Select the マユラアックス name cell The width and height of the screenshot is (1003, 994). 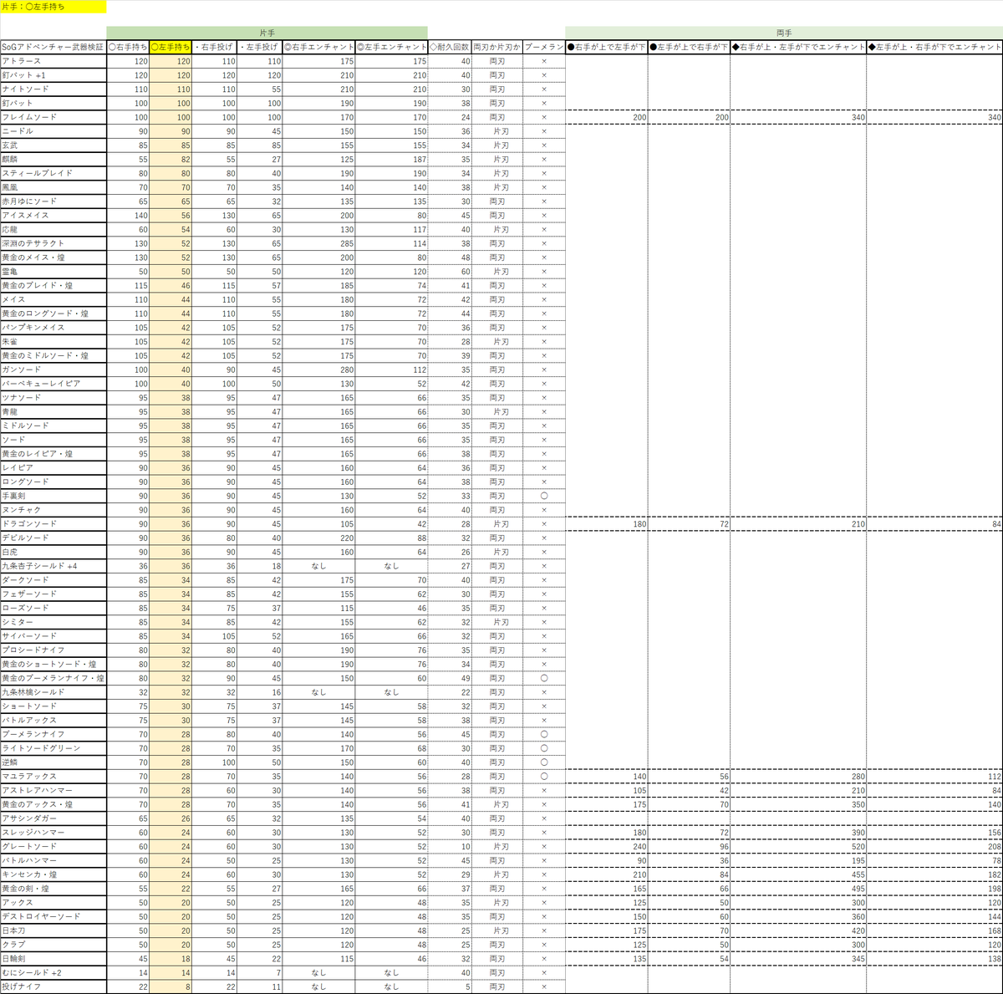coord(53,777)
